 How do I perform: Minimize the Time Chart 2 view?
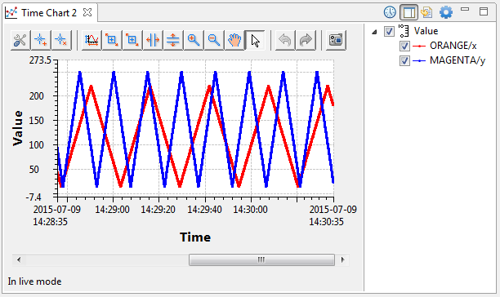(x=465, y=10)
